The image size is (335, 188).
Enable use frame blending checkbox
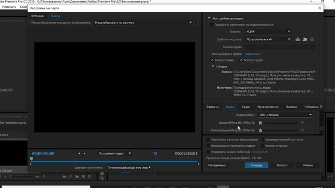click(208, 146)
